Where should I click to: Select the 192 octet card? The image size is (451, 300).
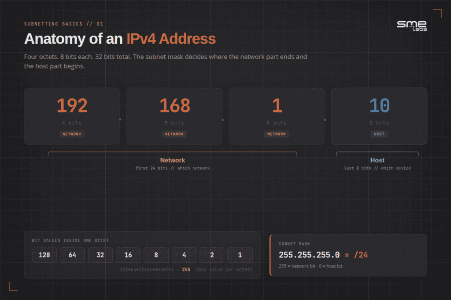[72, 116]
